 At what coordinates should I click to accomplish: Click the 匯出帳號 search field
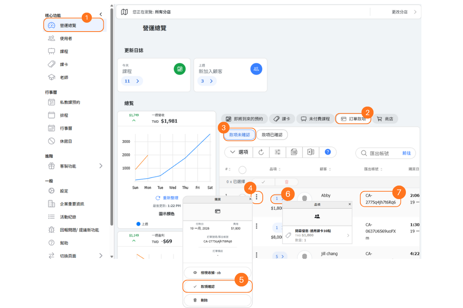[x=382, y=153]
